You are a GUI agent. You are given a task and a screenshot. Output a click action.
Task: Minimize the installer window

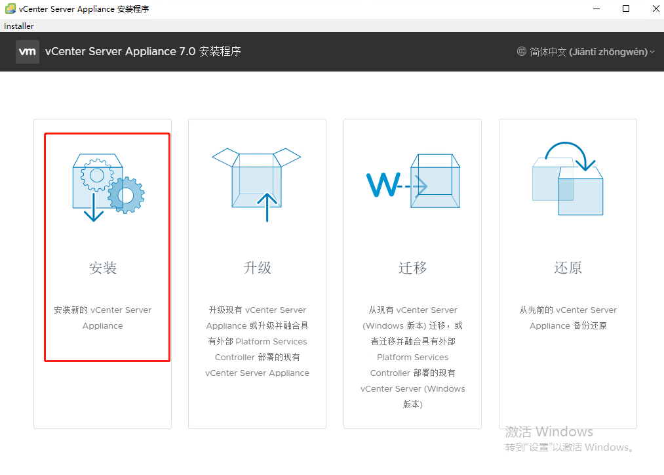(596, 9)
